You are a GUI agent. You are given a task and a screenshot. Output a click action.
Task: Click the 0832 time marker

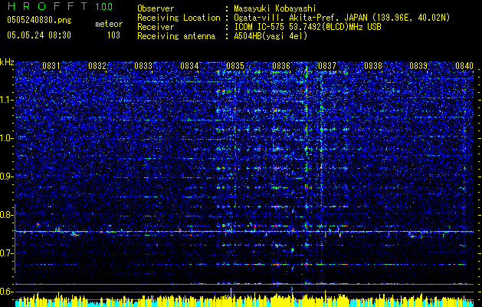[97, 66]
